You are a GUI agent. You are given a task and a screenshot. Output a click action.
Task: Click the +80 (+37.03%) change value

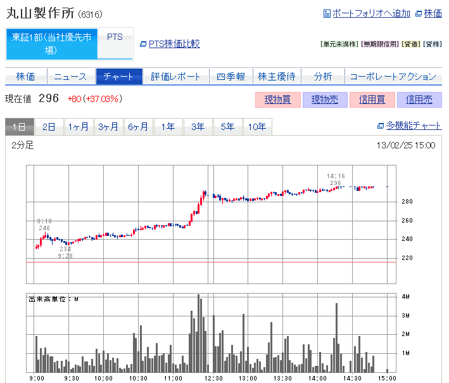tap(95, 99)
